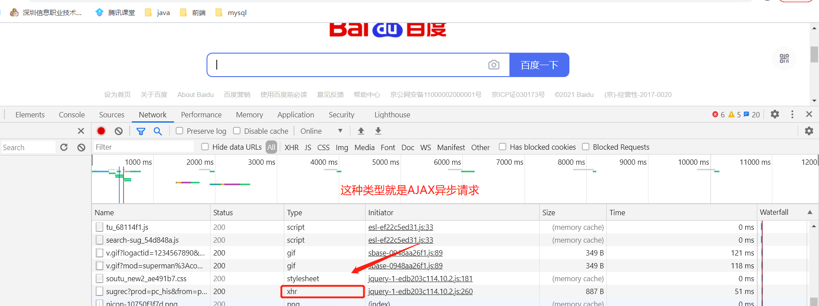Close DevTools with the X icon
This screenshot has height=306, width=819.
click(809, 114)
